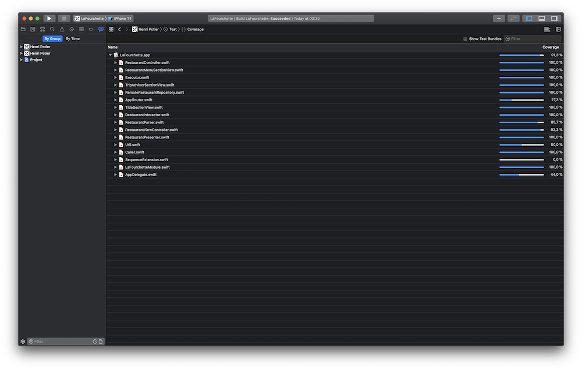
Task: Enable Show Test Bundles checkbox
Action: coord(465,38)
